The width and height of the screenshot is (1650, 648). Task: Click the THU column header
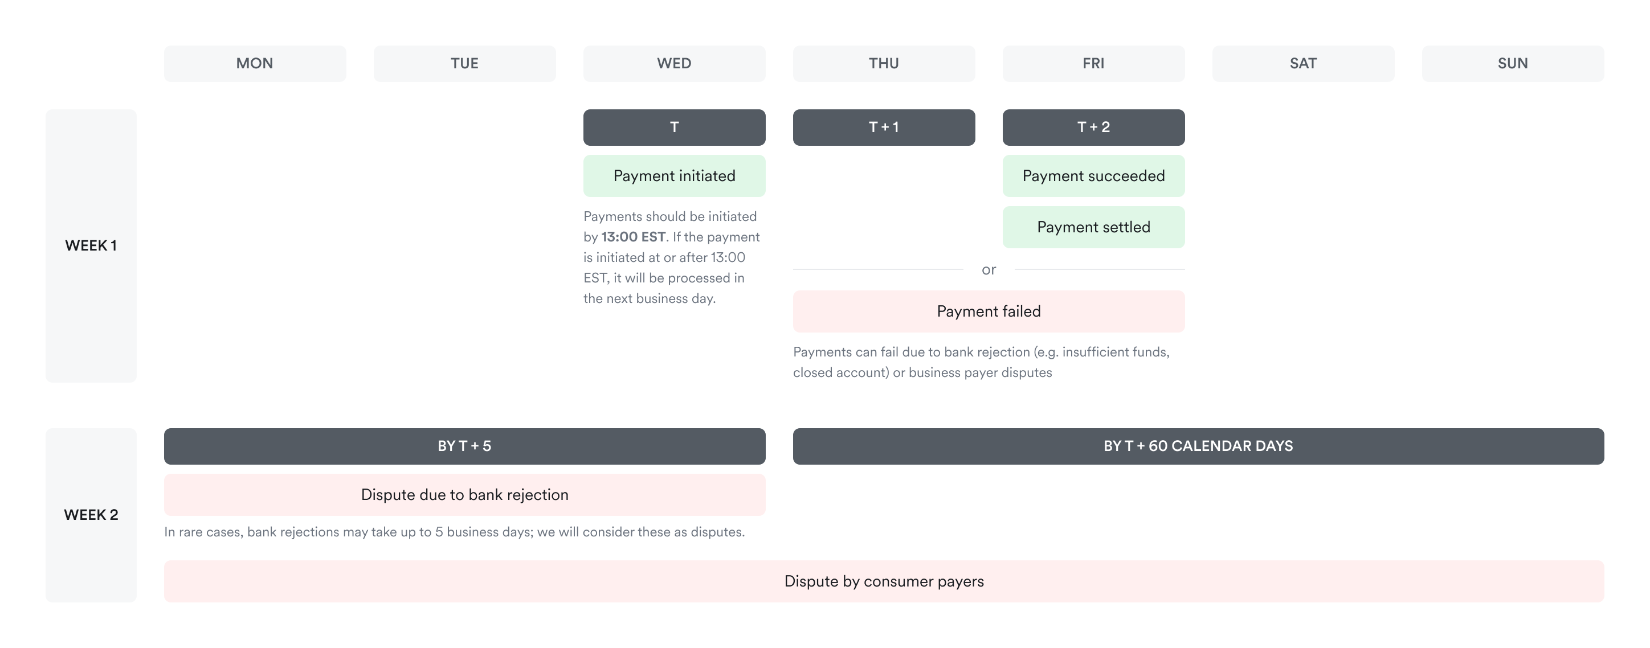click(x=884, y=63)
